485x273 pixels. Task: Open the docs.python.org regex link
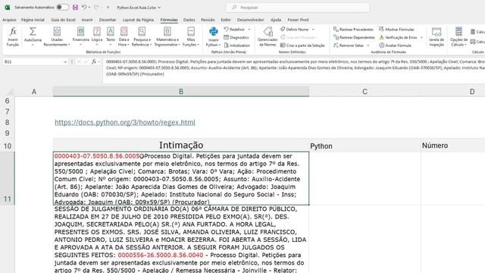[125, 122]
